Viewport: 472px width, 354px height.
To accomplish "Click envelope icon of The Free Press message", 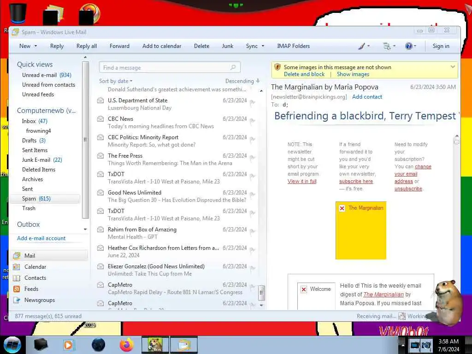I will (100, 156).
